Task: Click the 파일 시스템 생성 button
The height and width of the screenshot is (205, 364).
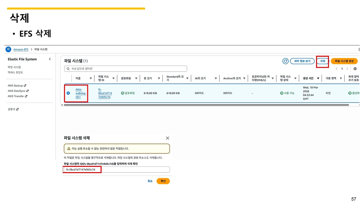Action: point(344,61)
